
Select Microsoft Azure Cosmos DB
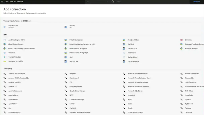click(x=137, y=74)
